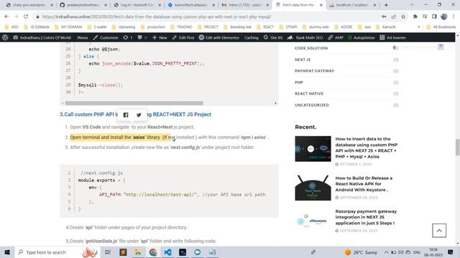Screen dimensions: 460x258
Task: Open Customize in WordPress admin bar
Action: 106,37
